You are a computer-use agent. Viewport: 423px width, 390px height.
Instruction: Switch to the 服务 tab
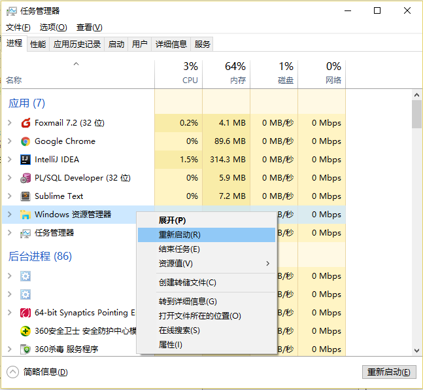point(202,44)
